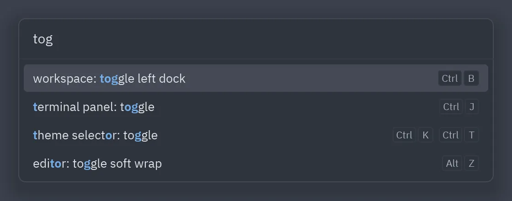The image size is (512, 201).
Task: Click the Ctrl badge just before the K key
Action: tap(404, 135)
